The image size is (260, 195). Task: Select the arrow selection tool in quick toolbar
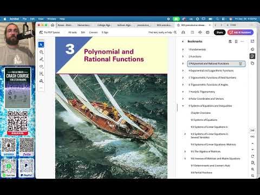pos(41,45)
